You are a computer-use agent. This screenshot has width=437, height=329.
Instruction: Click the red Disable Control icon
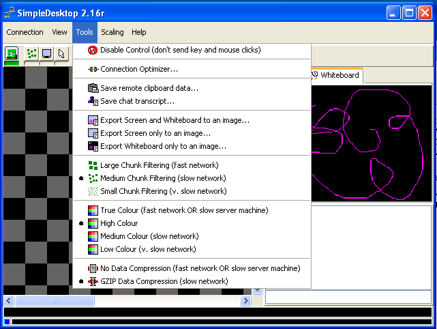(x=93, y=51)
